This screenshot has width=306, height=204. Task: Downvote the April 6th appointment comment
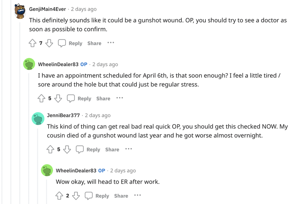coord(58,99)
